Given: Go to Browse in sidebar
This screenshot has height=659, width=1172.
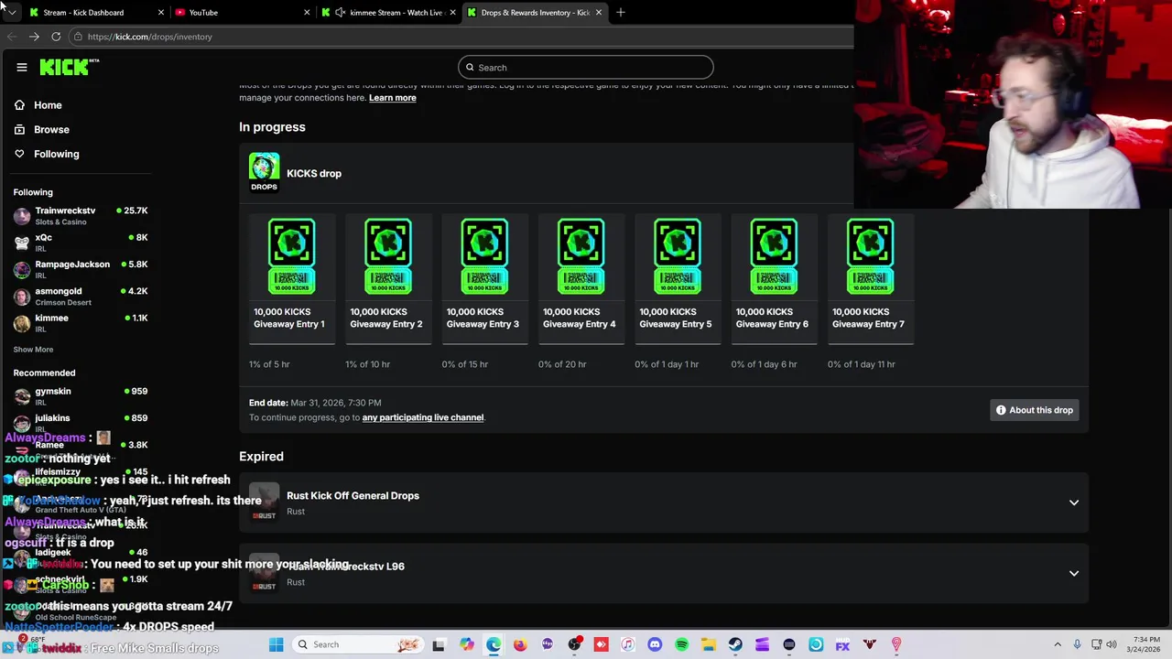Looking at the screenshot, I should [x=51, y=130].
